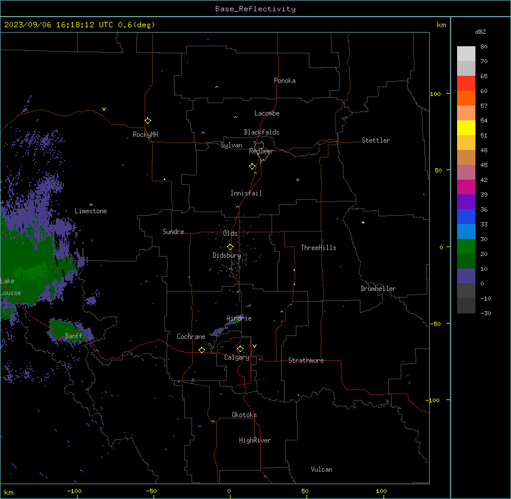Click the Strathmore label
The height and width of the screenshot is (499, 511).
[306, 360]
